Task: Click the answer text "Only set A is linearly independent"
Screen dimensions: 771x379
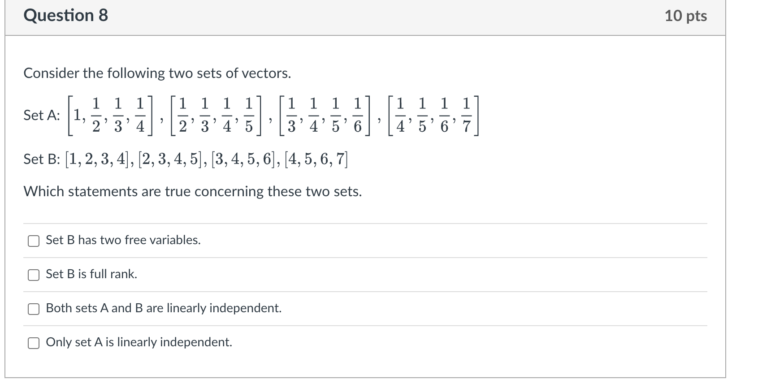Action: tap(139, 342)
